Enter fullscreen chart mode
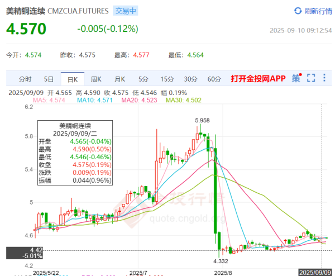The width and height of the screenshot is (335, 276). coord(311,78)
